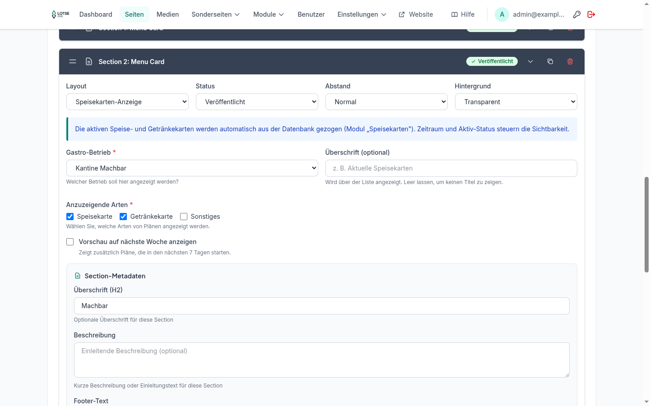The width and height of the screenshot is (650, 406).
Task: Open the Seiten tab
Action: 135,14
